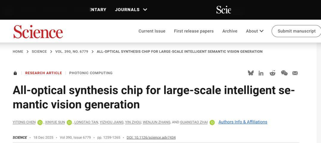Share article on Reddit
Screen dimensions: 321x143
click(x=273, y=73)
